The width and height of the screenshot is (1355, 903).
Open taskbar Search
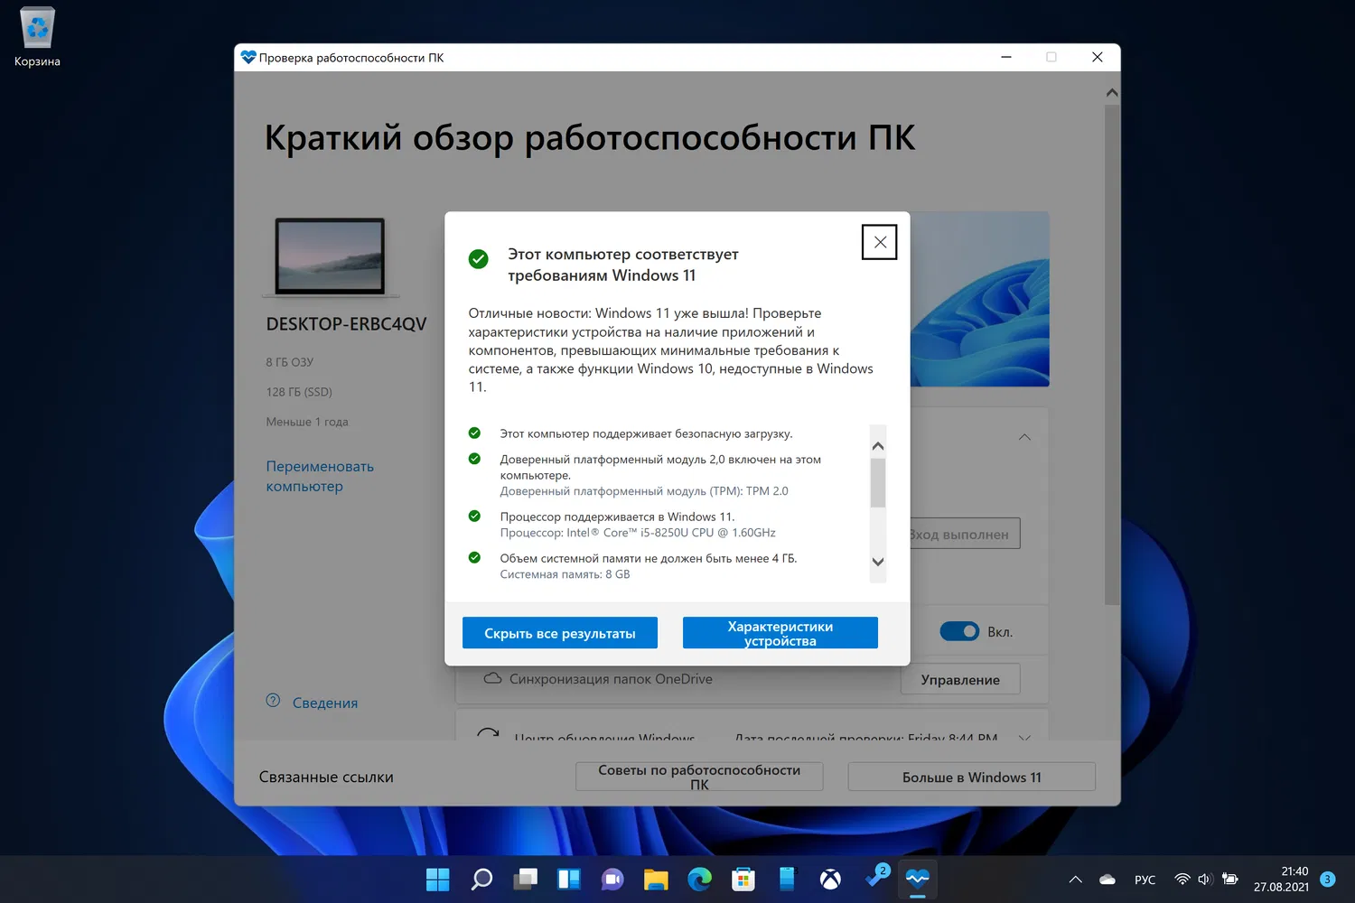click(x=481, y=880)
